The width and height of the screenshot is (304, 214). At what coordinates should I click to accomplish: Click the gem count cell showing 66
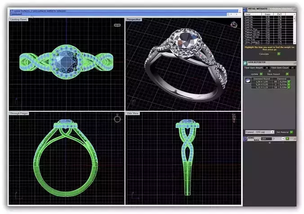tap(276, 82)
